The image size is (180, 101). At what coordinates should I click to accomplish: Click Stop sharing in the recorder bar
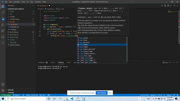pyautogui.click(x=102, y=93)
